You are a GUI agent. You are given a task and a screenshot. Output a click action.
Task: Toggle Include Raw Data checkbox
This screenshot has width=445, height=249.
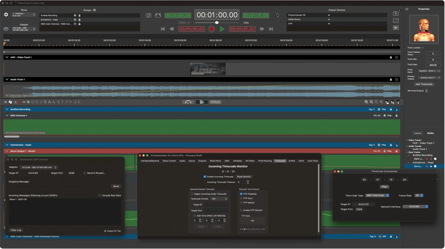click(x=100, y=196)
